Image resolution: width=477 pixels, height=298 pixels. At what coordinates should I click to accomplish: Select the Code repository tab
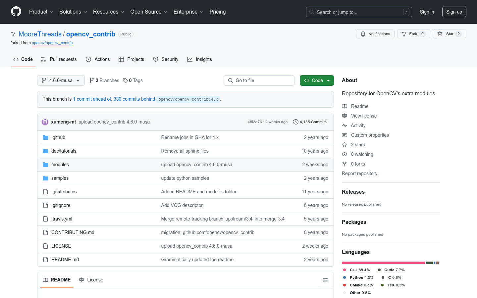point(23,59)
